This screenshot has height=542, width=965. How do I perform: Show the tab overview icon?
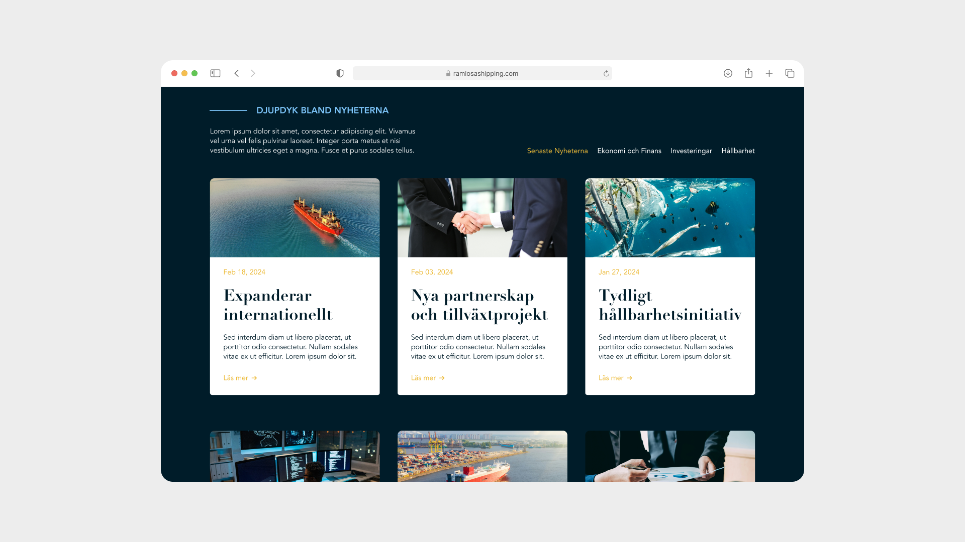(x=790, y=73)
